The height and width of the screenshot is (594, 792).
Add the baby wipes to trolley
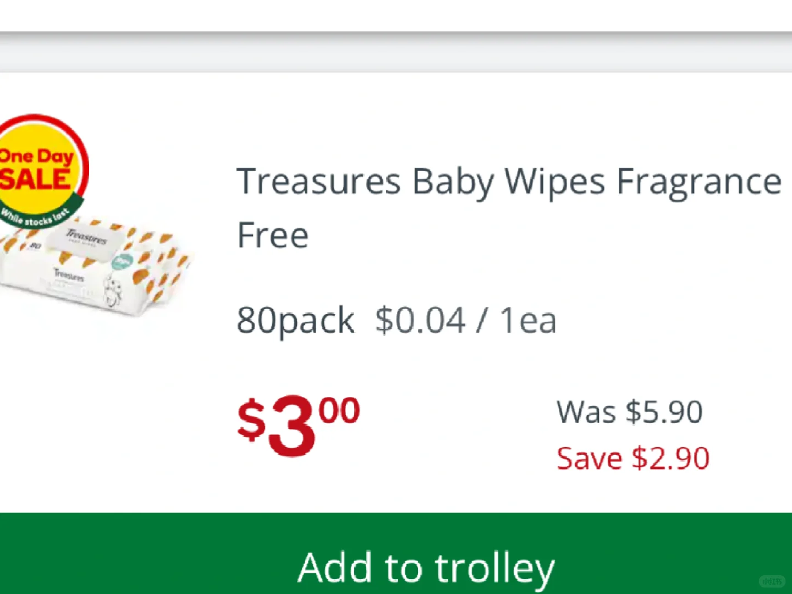point(426,566)
